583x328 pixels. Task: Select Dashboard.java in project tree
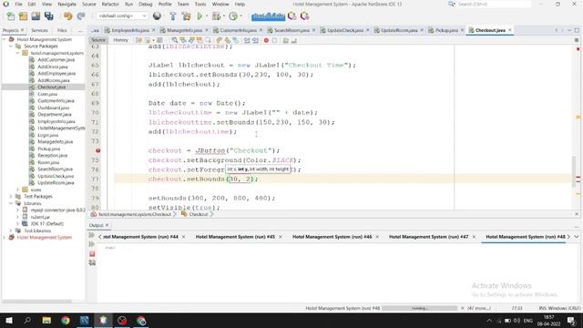53,108
